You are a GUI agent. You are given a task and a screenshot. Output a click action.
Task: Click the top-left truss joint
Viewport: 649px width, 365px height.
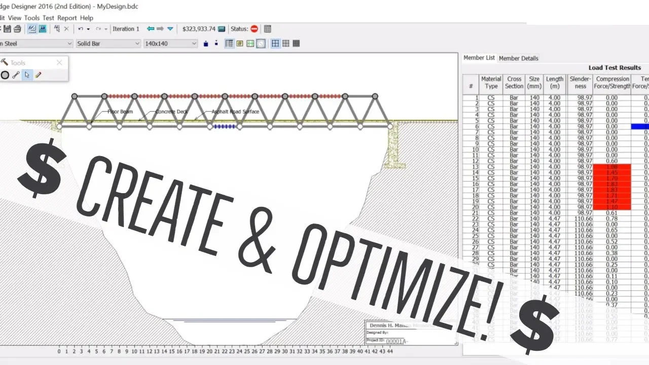[75, 96]
